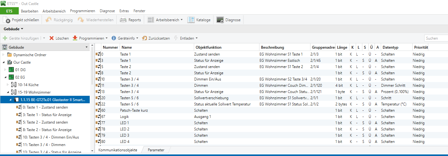Open the Gebäude panel title dropdown

(22, 29)
